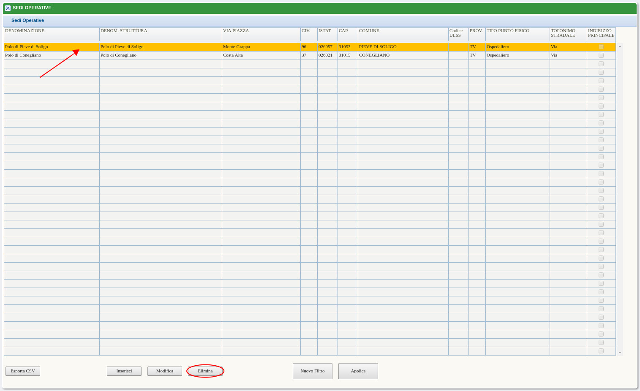Export table using Esporta CSV
This screenshot has width=640, height=391.
(x=23, y=371)
